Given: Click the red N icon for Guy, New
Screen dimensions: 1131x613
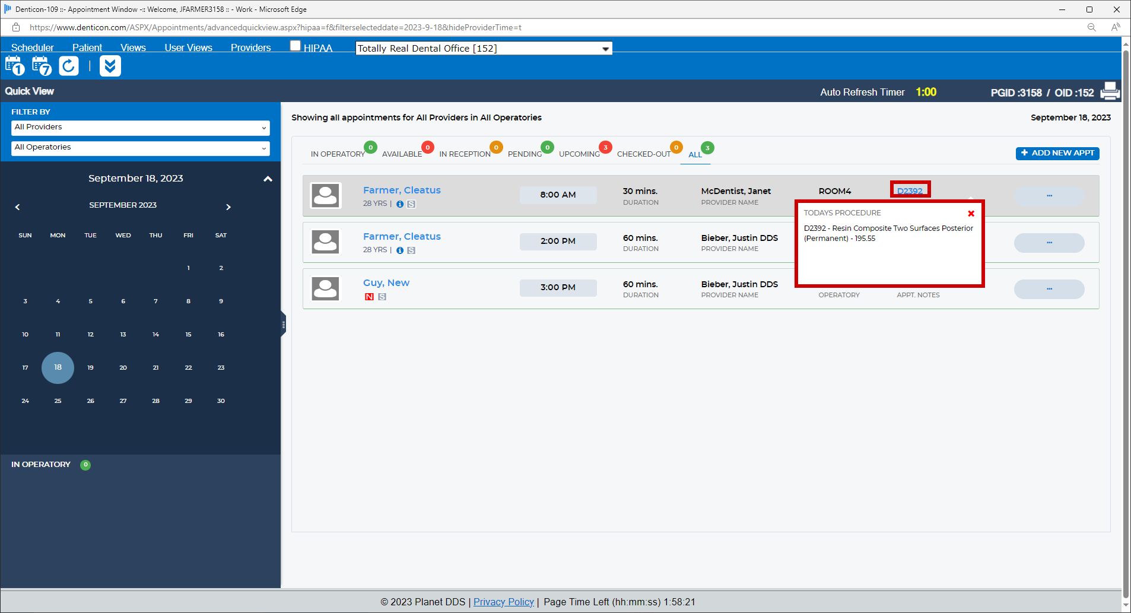Looking at the screenshot, I should [x=369, y=297].
